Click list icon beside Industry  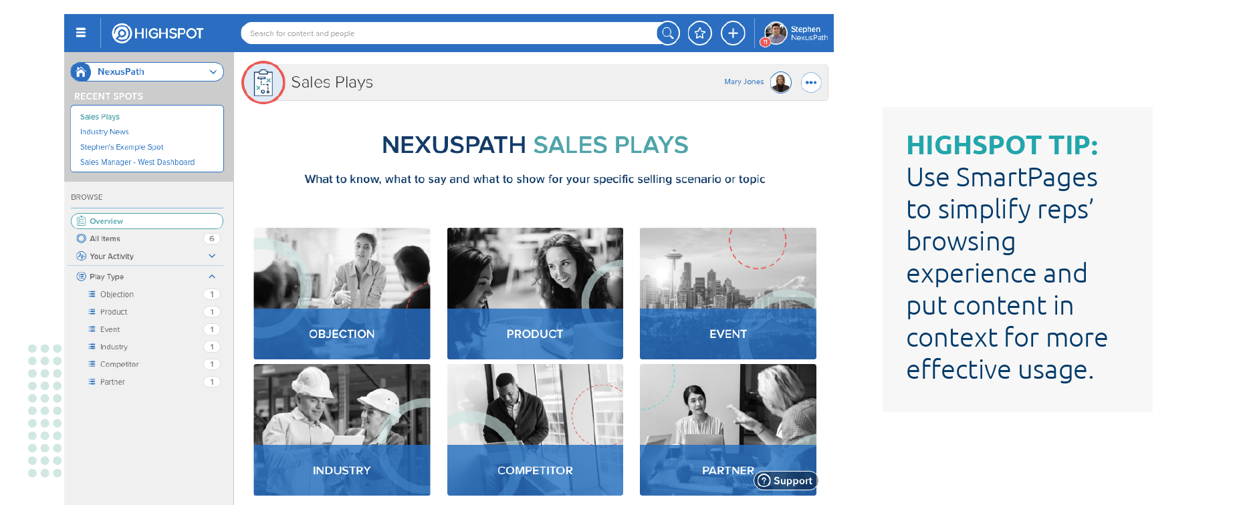92,347
